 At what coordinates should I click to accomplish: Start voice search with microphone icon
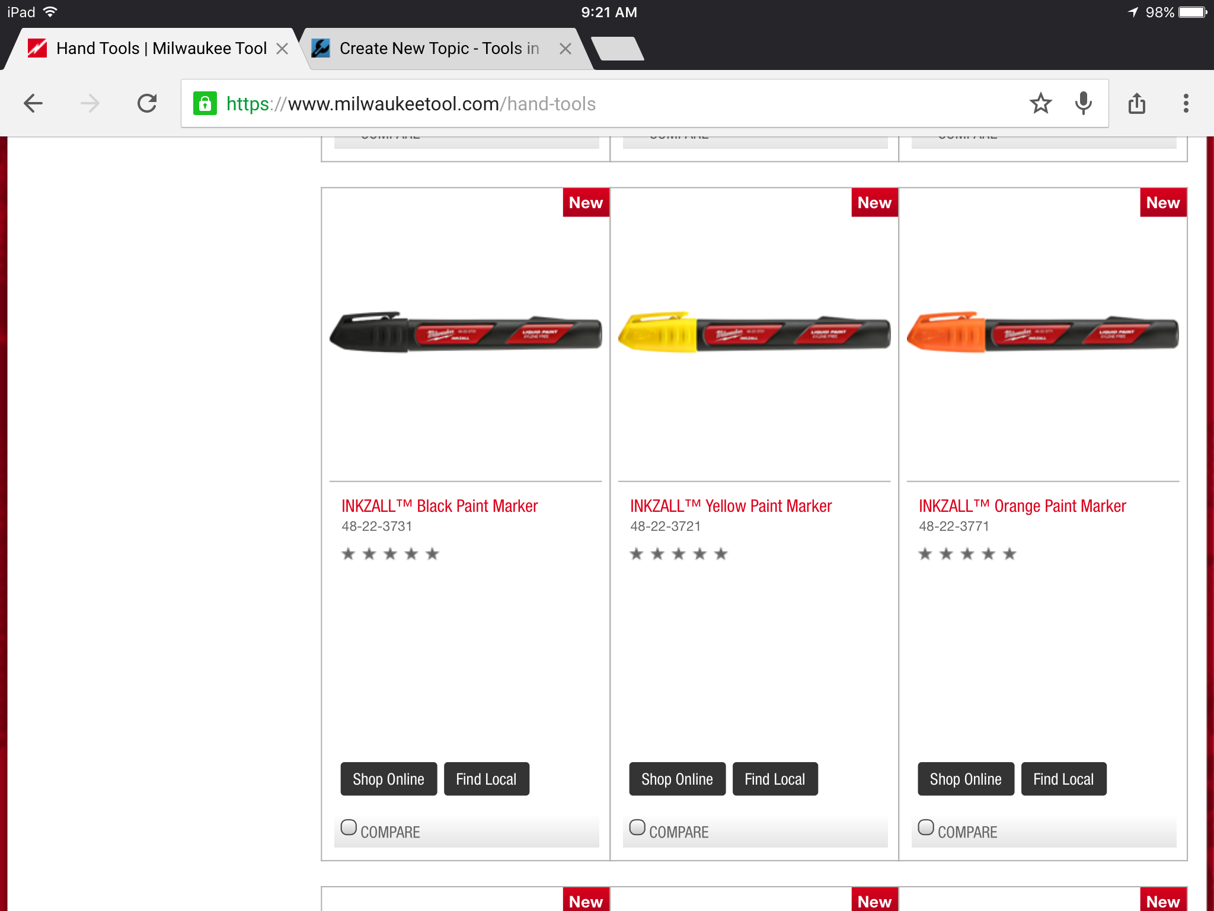[1083, 103]
